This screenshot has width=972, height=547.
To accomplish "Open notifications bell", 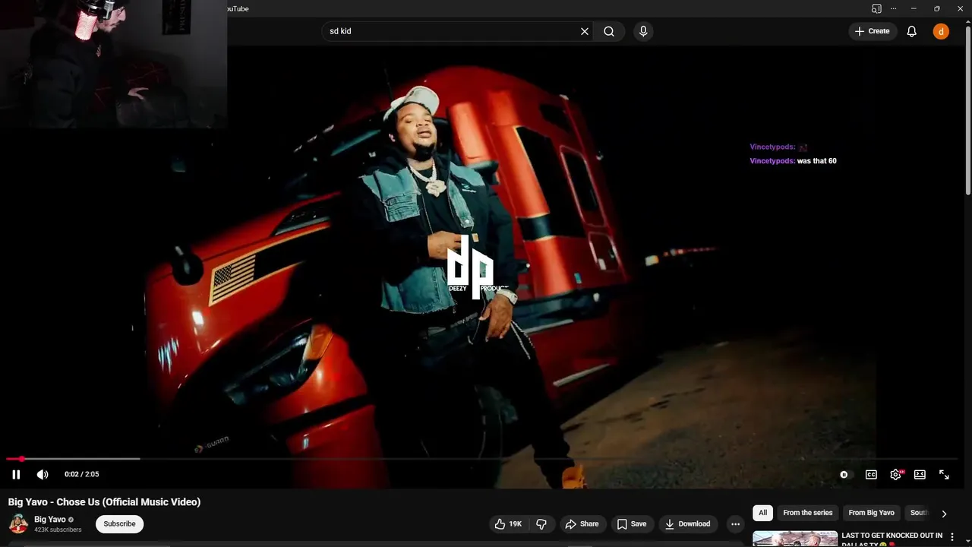I will pyautogui.click(x=911, y=31).
